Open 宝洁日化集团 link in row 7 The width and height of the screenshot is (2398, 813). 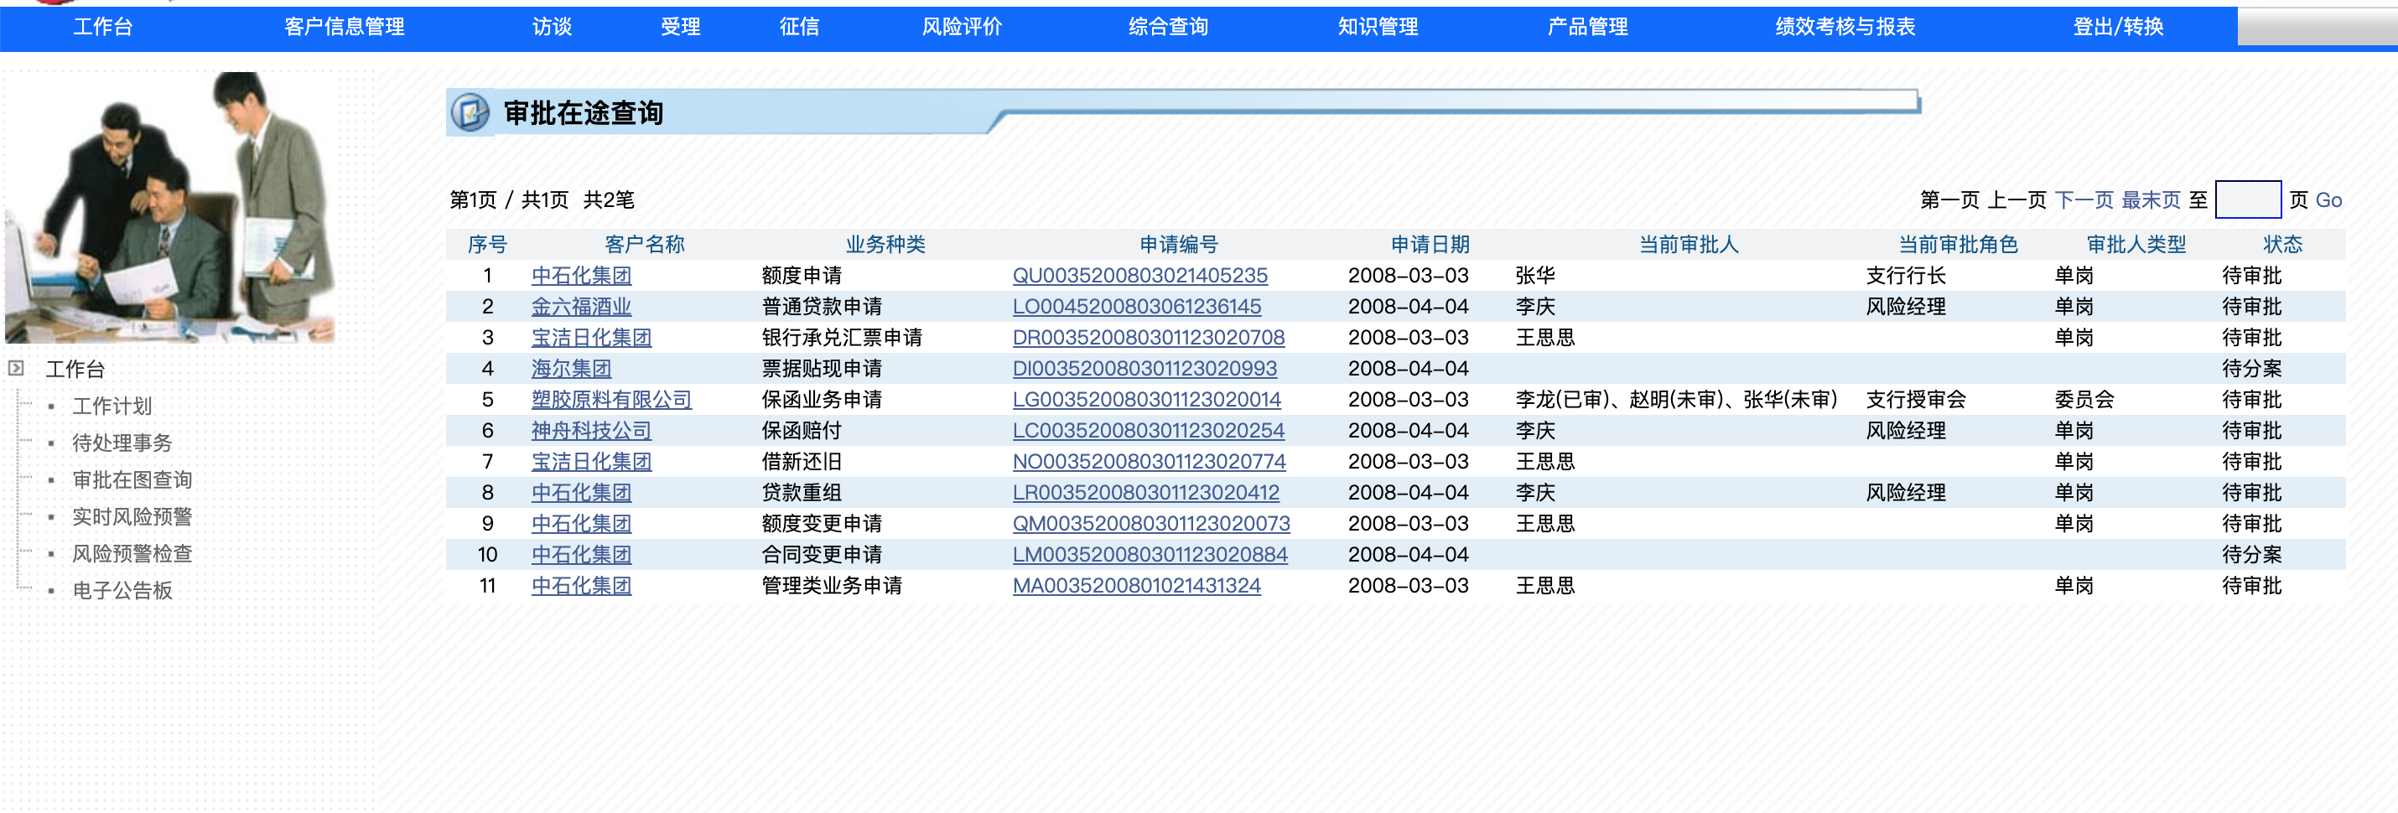coord(591,461)
